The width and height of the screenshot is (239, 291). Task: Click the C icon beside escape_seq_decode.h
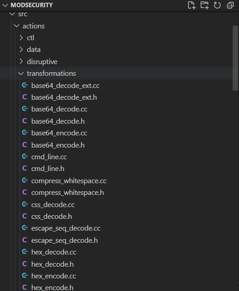pos(24,240)
